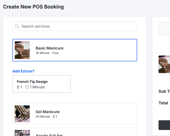Click the clock icon on French Tip Design
Screen dimensions: 170x136
(x=27, y=87)
